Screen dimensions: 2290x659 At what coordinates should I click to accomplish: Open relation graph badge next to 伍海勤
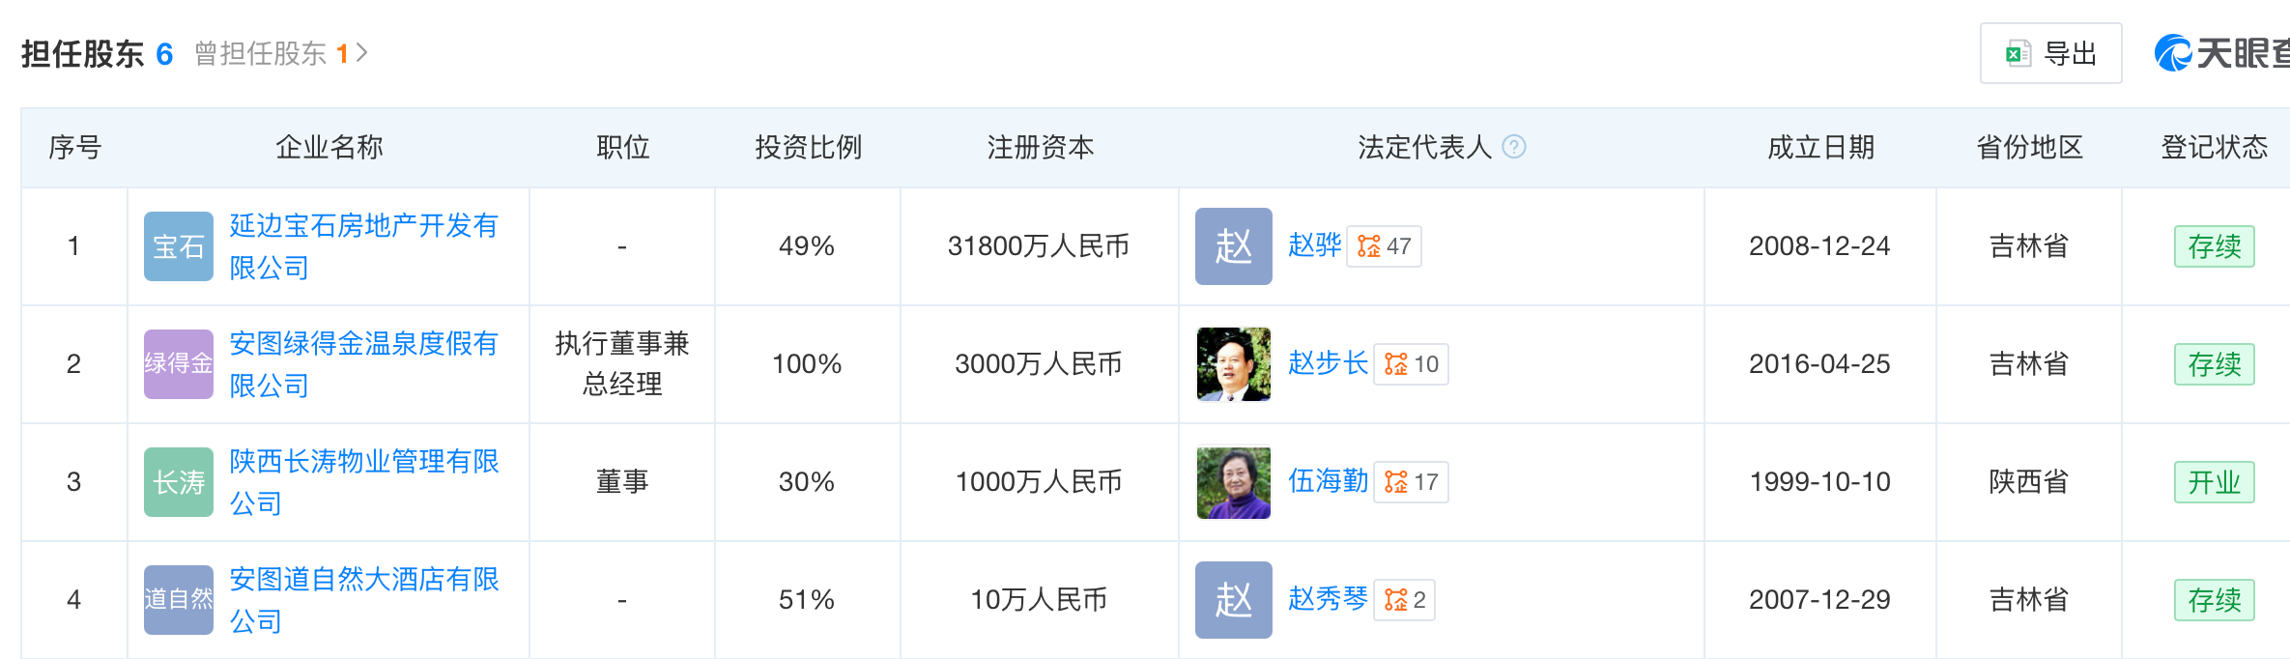1411,482
